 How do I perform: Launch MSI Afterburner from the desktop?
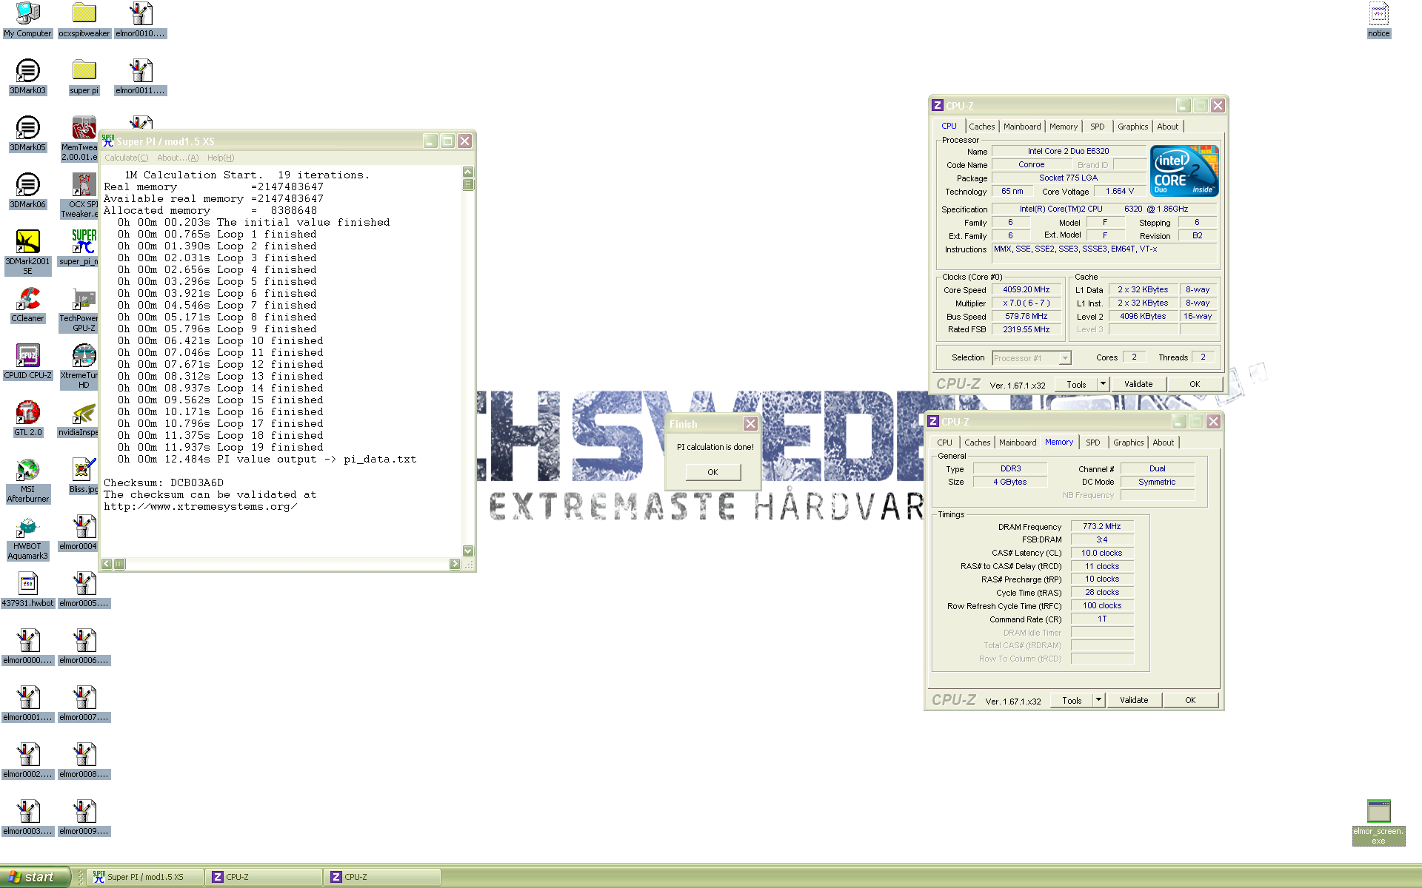27,480
